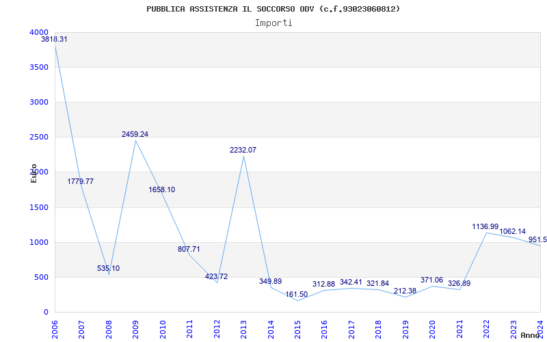Viewport: 547px width, 342px height.
Task: Click the Euro y-axis title
Action: click(34, 173)
